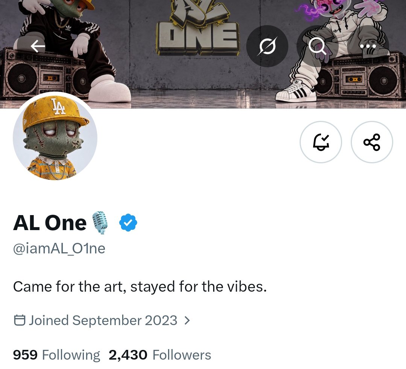This screenshot has height=369, width=406.
Task: Tap the bio text about art and vibes
Action: 140,287
